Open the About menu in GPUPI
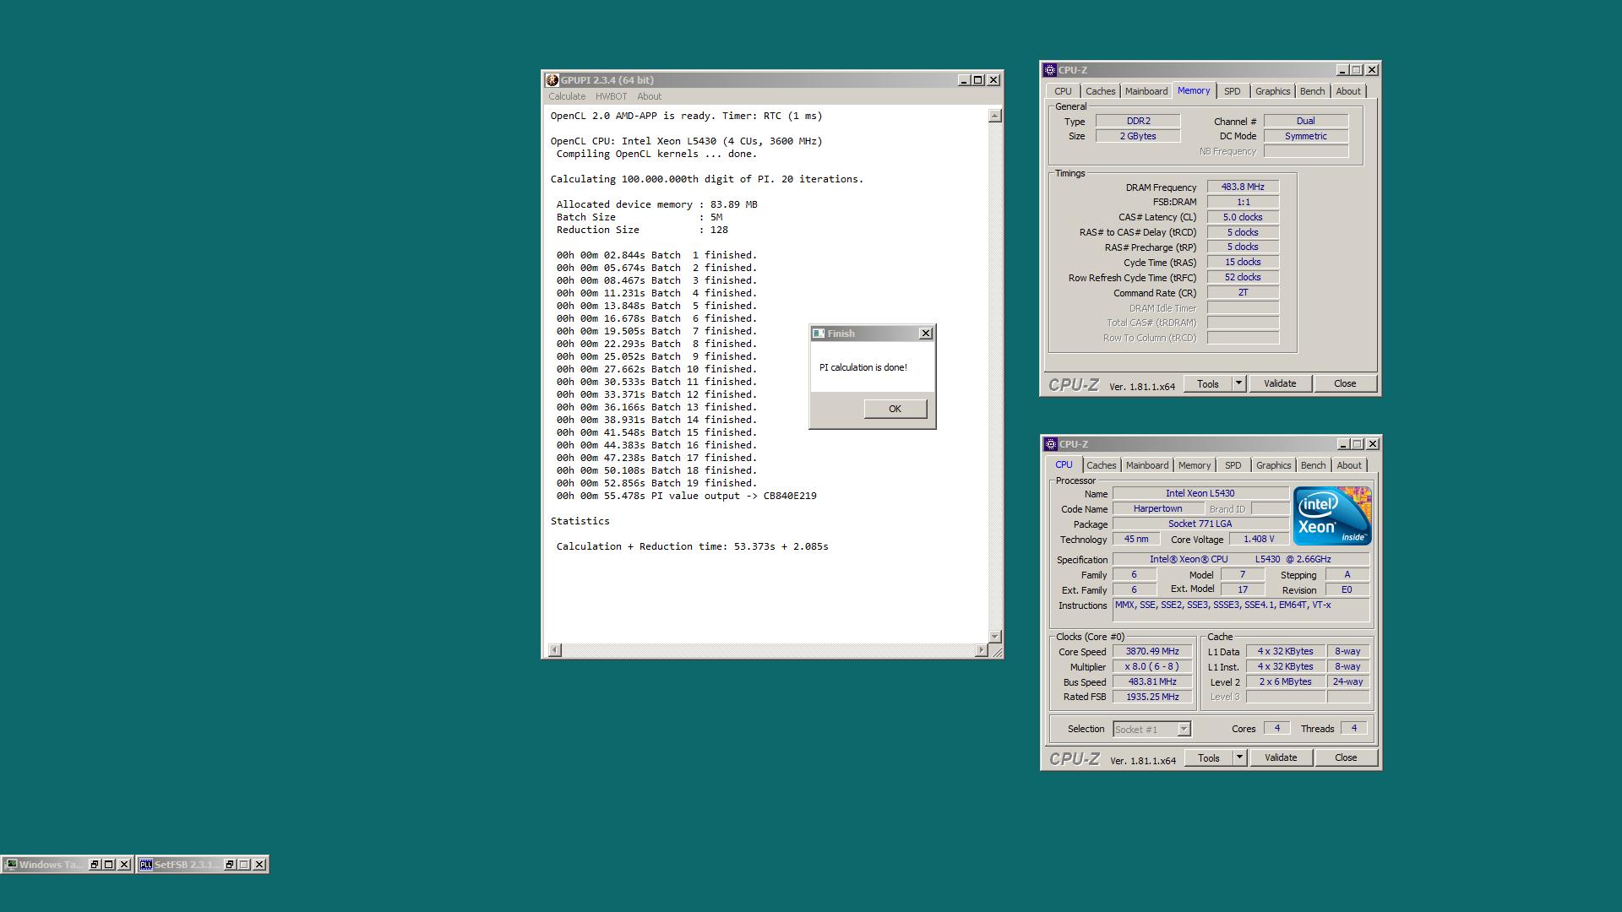This screenshot has width=1622, height=912. pyautogui.click(x=650, y=96)
